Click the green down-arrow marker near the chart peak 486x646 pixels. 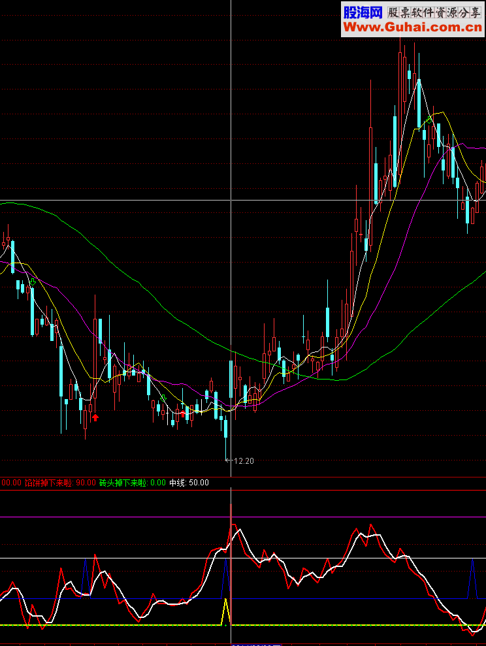coord(429,120)
